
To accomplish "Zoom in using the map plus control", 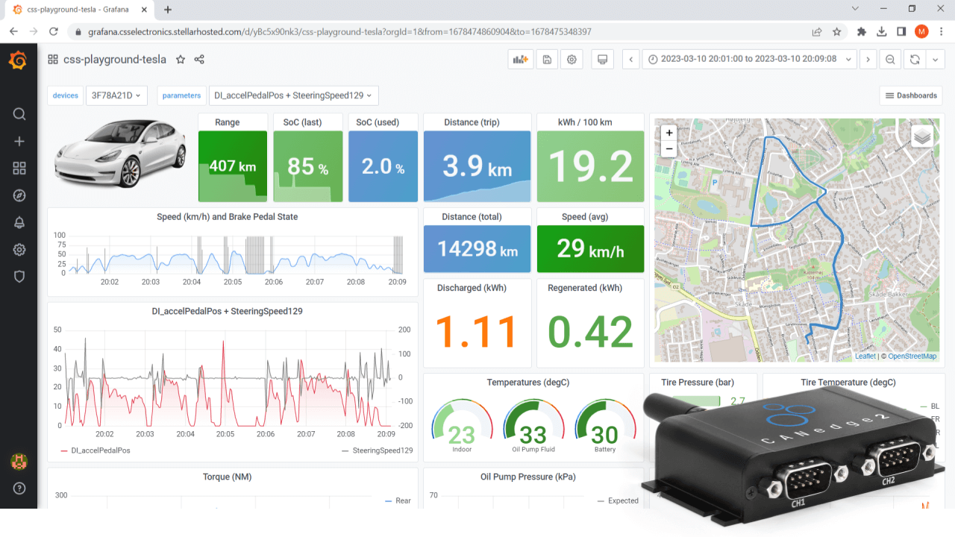I will (x=668, y=133).
